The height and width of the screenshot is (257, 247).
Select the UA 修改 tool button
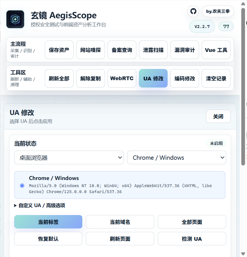pos(153,78)
